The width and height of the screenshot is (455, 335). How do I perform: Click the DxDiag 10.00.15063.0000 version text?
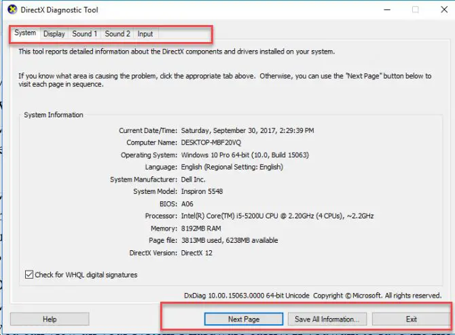247,295
